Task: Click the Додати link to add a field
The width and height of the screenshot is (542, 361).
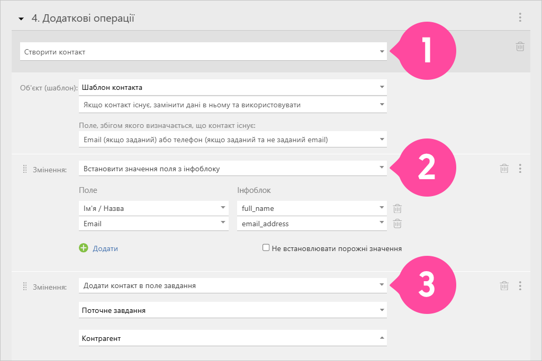Action: tap(105, 248)
